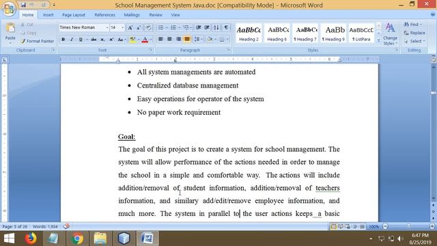Switch to Draft view icon
The image size is (437, 246).
[x=362, y=226]
